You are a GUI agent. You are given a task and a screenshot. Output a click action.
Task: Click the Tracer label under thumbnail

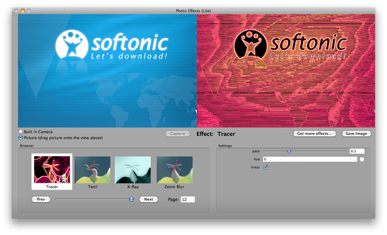click(x=52, y=187)
